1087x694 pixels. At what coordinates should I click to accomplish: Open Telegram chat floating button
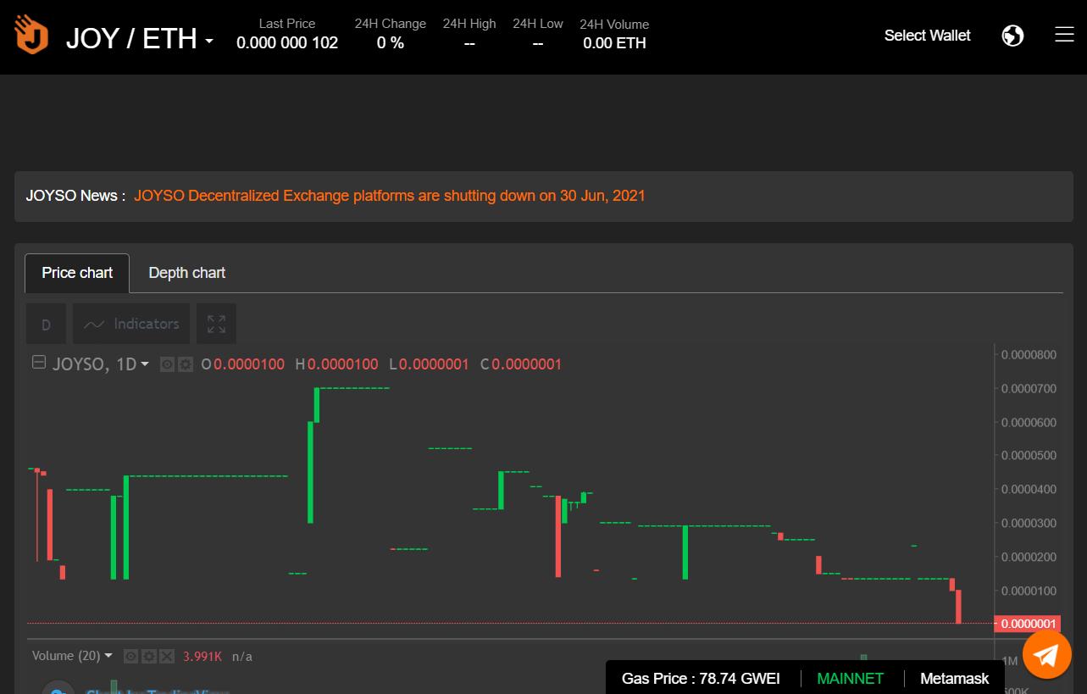pyautogui.click(x=1047, y=655)
